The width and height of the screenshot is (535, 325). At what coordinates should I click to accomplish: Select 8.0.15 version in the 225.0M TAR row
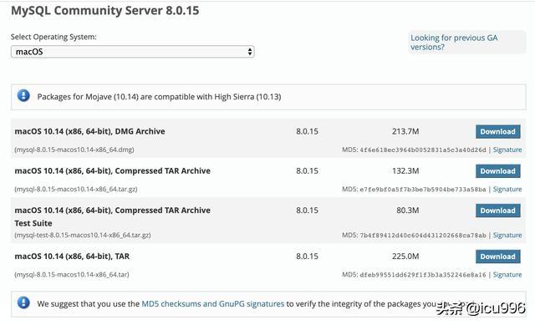point(307,256)
